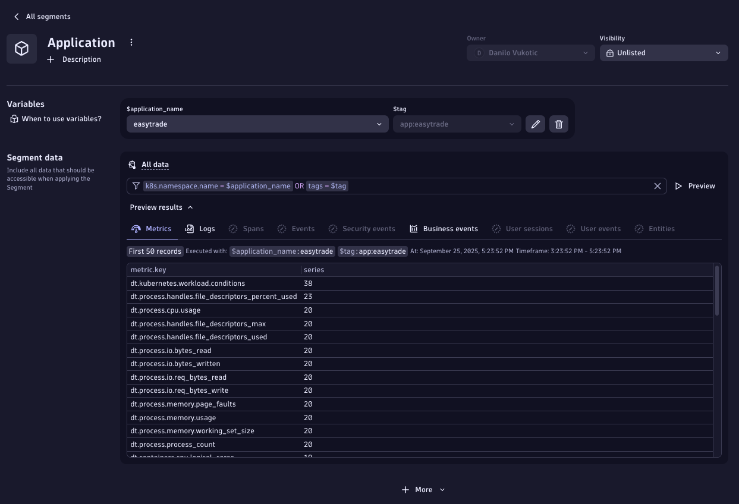
Task: Select the Metrics tab
Action: pyautogui.click(x=152, y=229)
